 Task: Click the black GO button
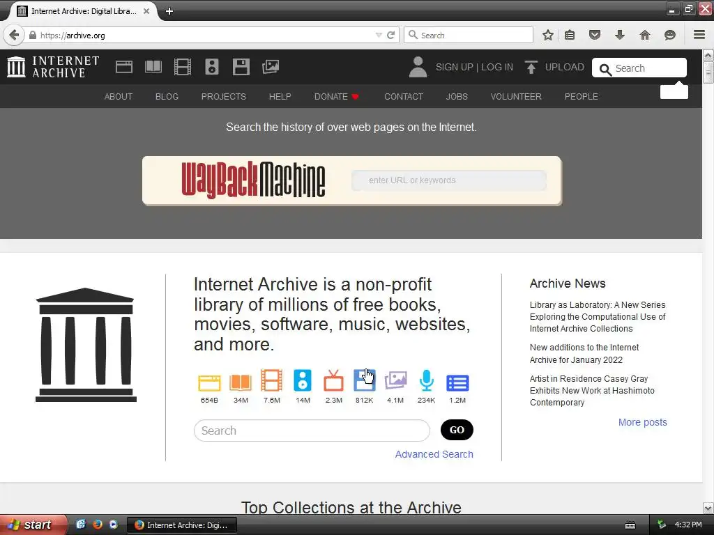457,430
